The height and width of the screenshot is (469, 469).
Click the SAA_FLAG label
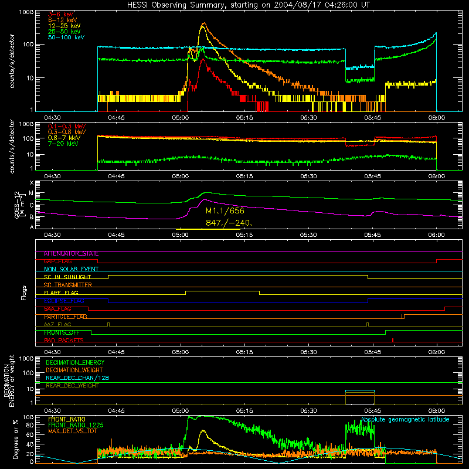[x=57, y=309]
